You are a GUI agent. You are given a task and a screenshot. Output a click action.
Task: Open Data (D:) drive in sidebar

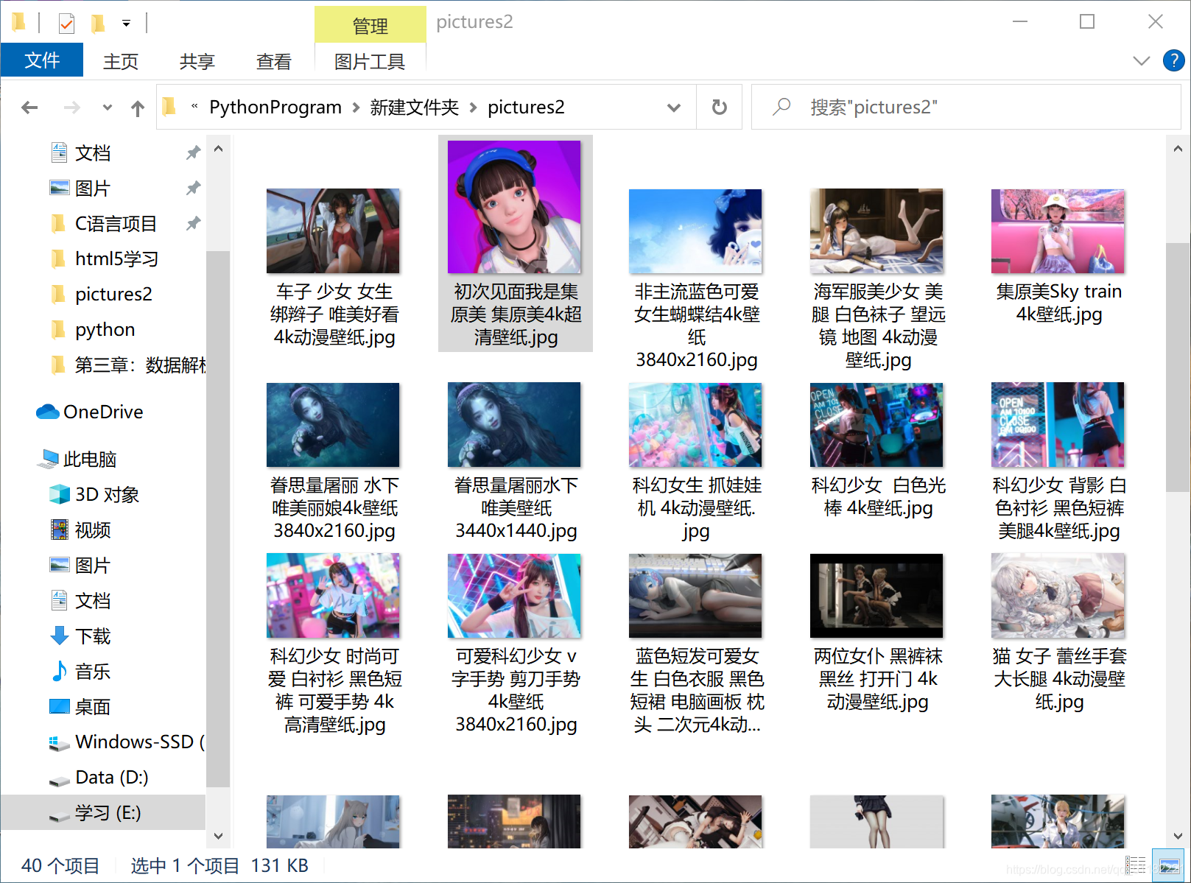111,778
